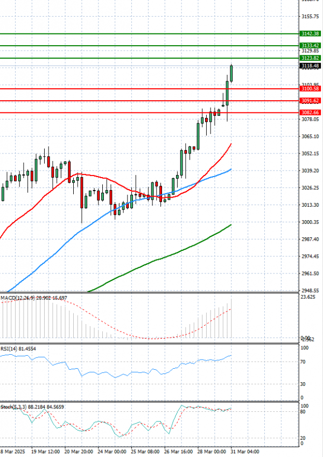Viewport: 323px width, 457px height.
Task: Click the 3142.38 resistance level label
Action: [x=310, y=34]
